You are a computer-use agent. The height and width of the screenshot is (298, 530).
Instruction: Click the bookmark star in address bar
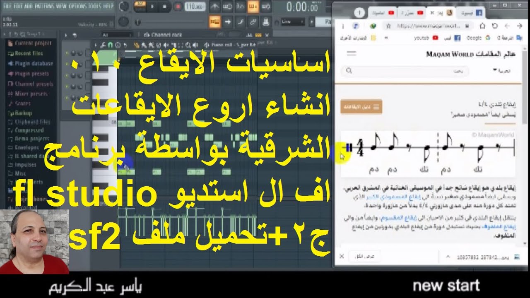pyautogui.click(x=388, y=26)
